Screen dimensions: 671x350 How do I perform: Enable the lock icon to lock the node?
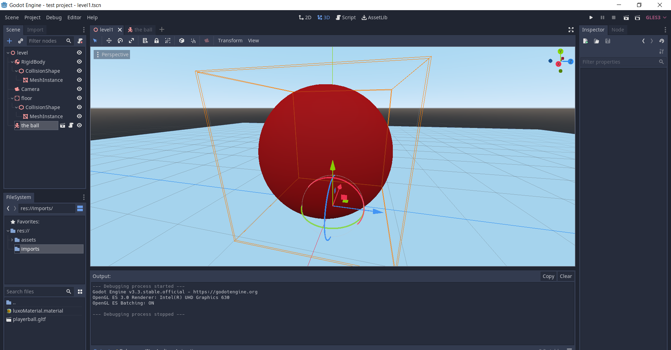[157, 41]
